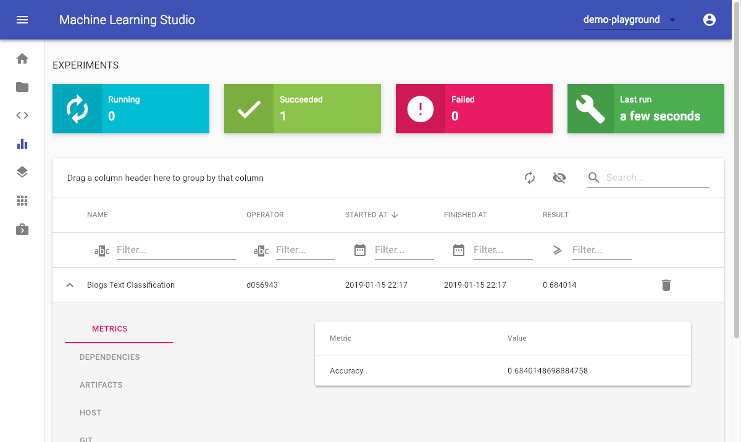Collapse the Blogs Text Classification row

click(70, 285)
